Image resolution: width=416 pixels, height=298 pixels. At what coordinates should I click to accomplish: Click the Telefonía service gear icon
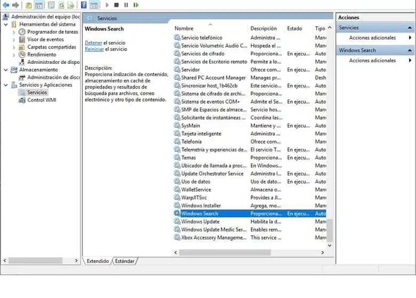[x=177, y=142]
